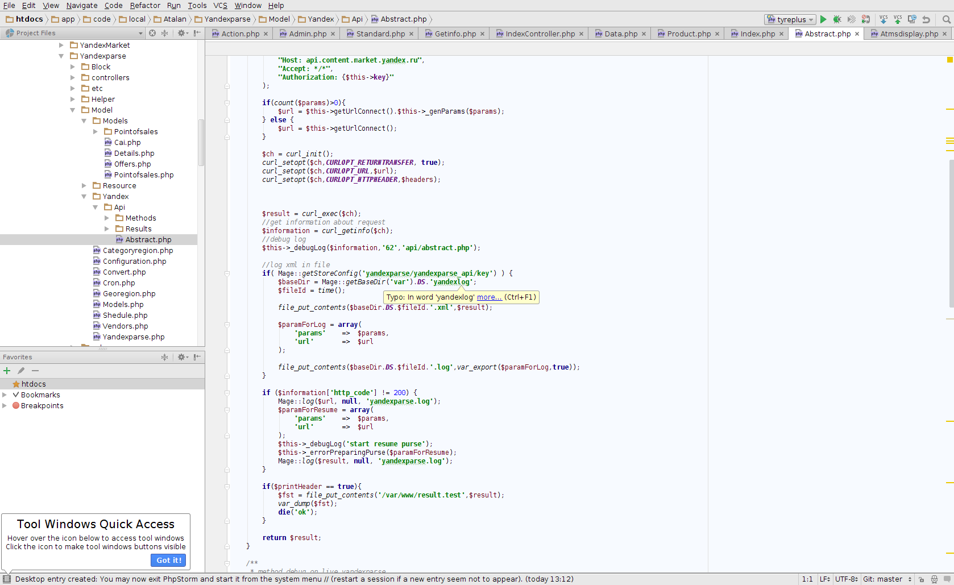Screen dimensions: 954x585
Task: Collapse the Yandexparse folder
Action: point(61,56)
